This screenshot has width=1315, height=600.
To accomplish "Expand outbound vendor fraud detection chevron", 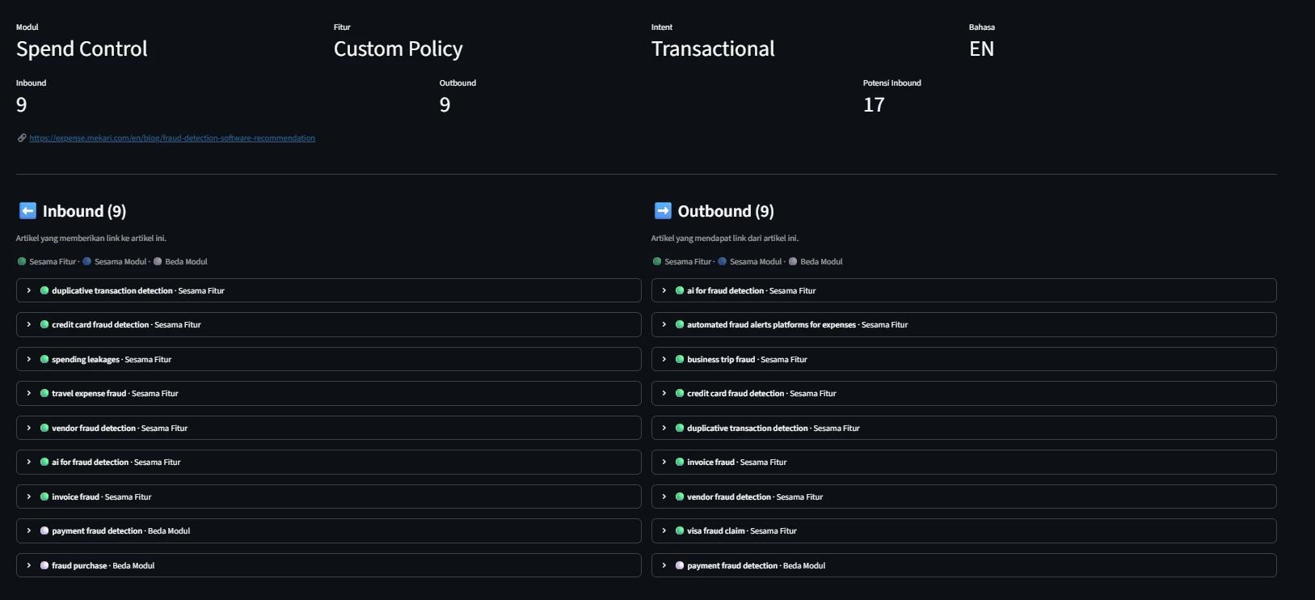I will pyautogui.click(x=664, y=496).
